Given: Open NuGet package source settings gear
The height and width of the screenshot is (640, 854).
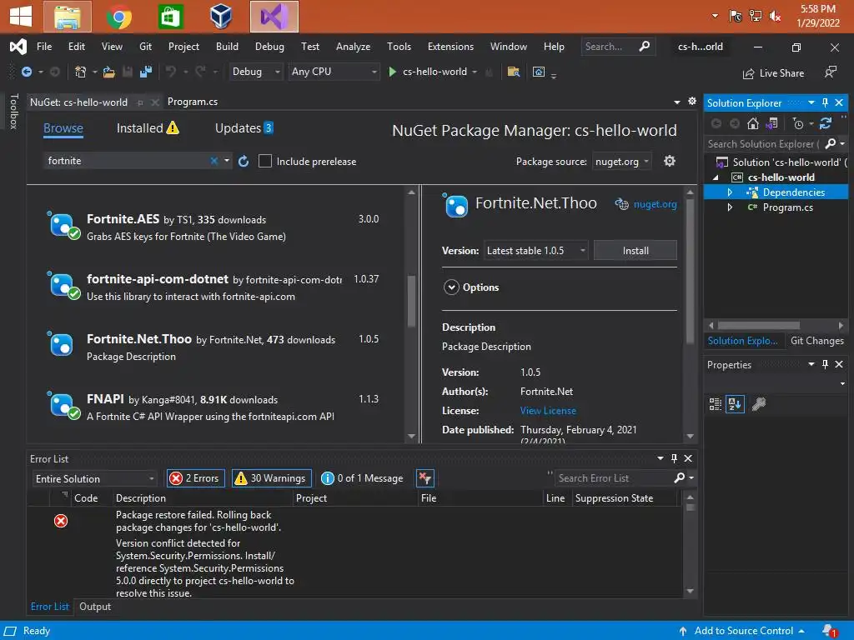Looking at the screenshot, I should tap(670, 161).
